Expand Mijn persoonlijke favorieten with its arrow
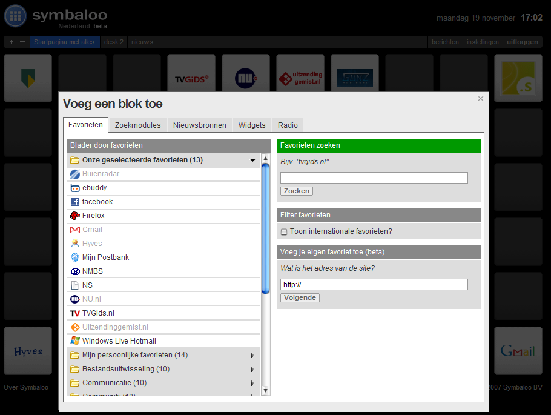551x415 pixels. click(x=252, y=355)
